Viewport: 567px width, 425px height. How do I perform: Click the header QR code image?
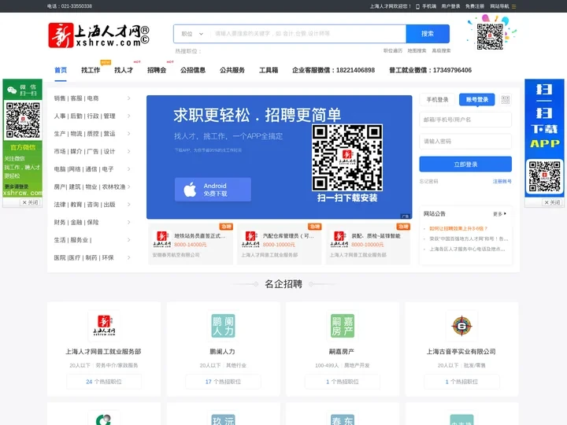tap(490, 36)
